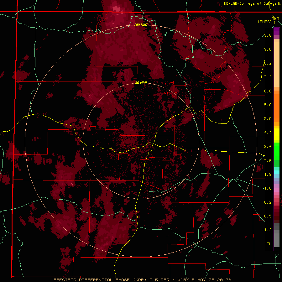This screenshot has height=282, width=282.
Task: Click the 5 MAY 25 date text
Action: pyautogui.click(x=203, y=280)
